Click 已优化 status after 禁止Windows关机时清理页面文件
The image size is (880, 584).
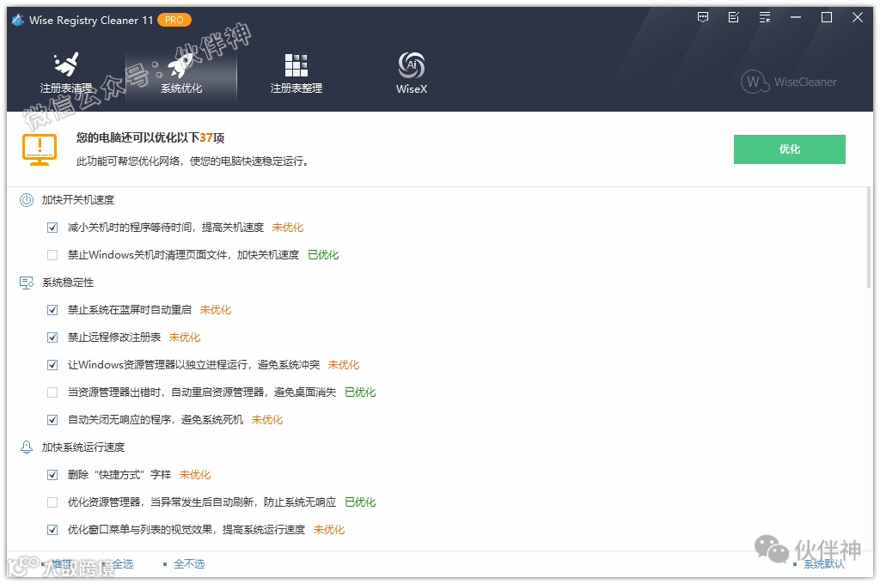coord(323,255)
